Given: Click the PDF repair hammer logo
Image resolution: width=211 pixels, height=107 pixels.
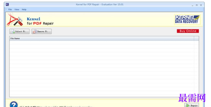Looking at the screenshot, I should click(x=15, y=20).
